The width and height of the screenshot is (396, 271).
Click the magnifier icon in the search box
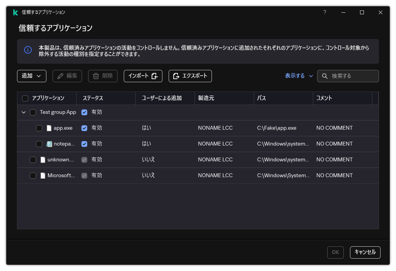coord(324,76)
